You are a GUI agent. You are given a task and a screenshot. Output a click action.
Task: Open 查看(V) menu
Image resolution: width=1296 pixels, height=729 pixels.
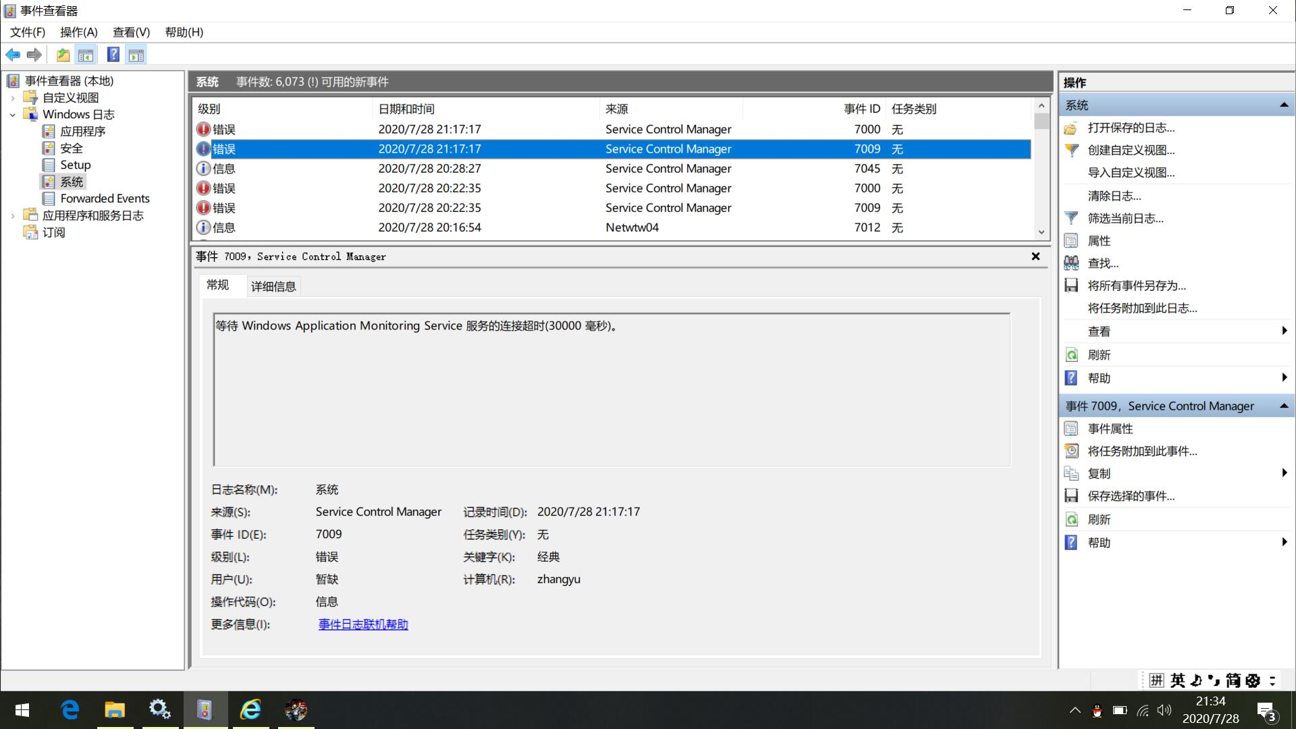pyautogui.click(x=131, y=32)
